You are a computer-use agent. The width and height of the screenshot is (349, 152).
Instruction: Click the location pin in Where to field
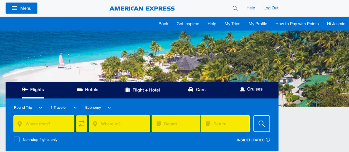(x=95, y=124)
